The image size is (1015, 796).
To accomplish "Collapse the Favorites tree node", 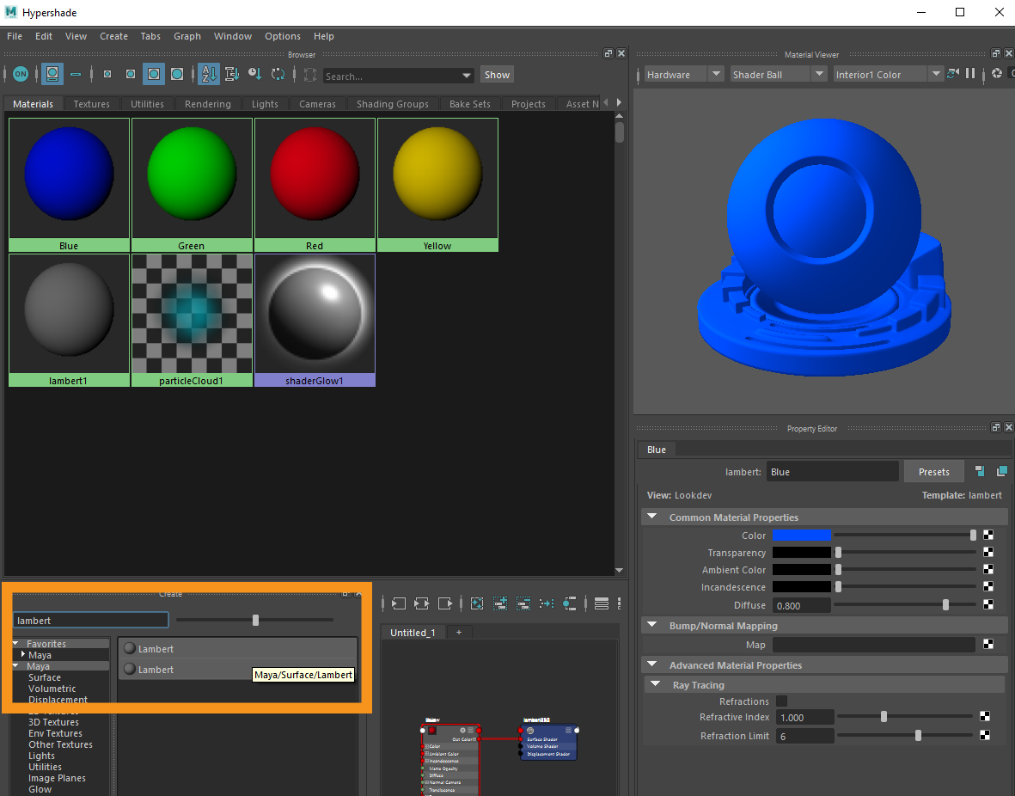I will (15, 644).
